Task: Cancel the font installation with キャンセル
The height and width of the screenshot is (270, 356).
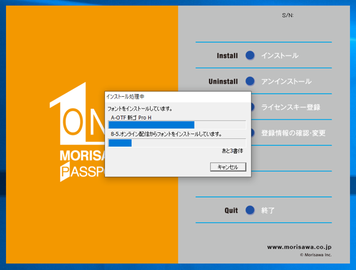Action: pos(228,167)
